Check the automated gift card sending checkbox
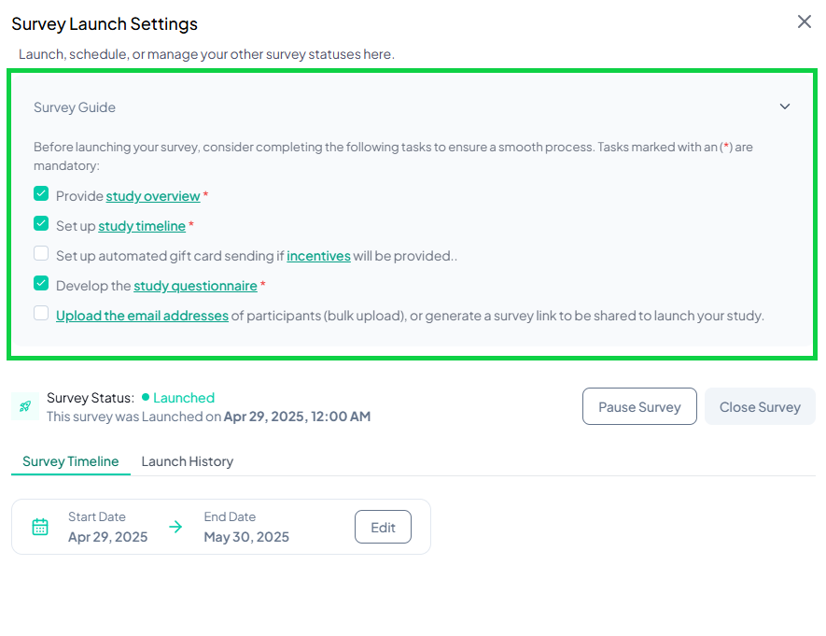 point(41,253)
